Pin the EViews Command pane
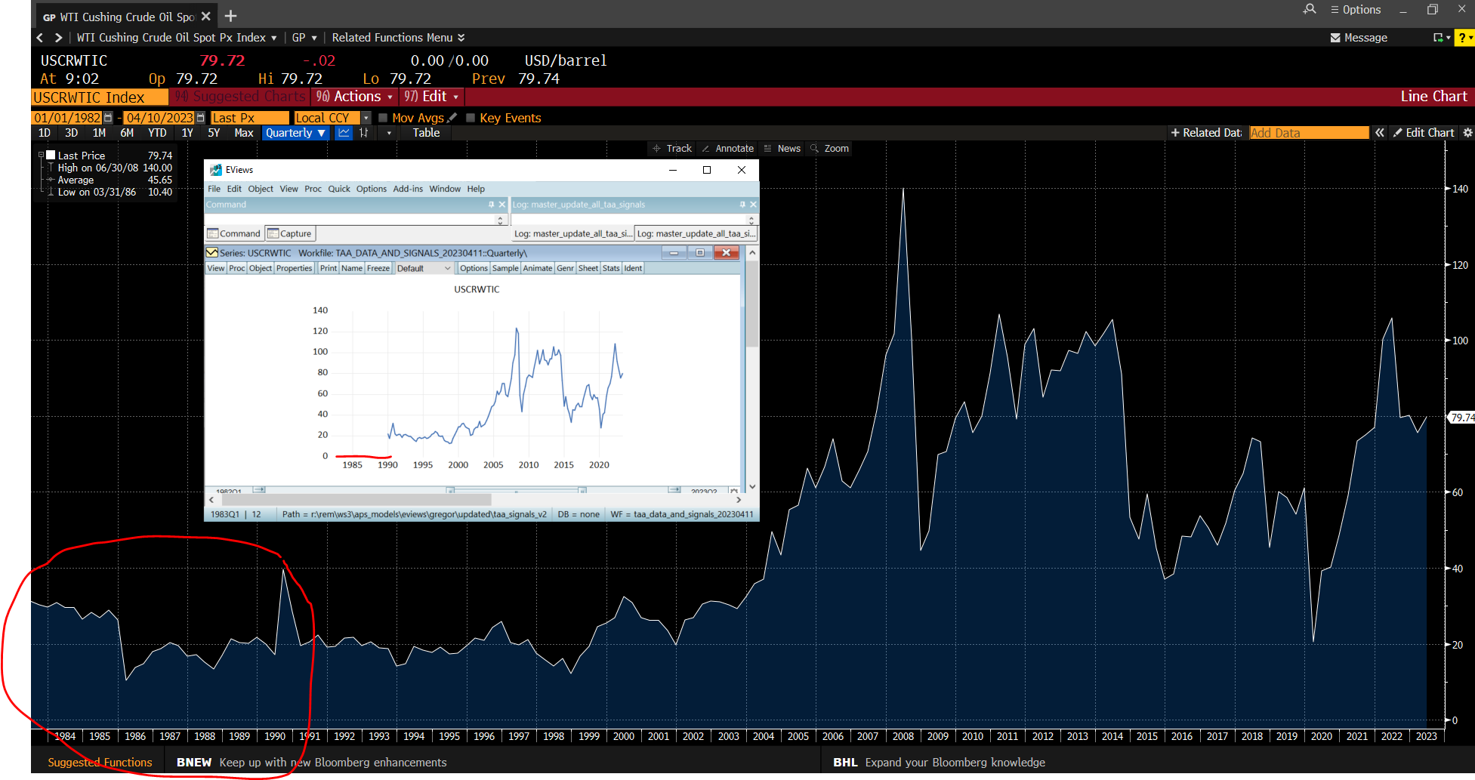Viewport: 1475px width, 780px height. (491, 205)
